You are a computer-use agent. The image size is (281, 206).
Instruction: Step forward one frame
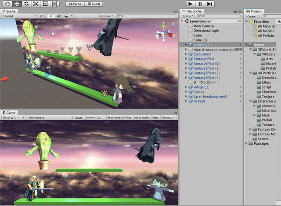coord(209,4)
